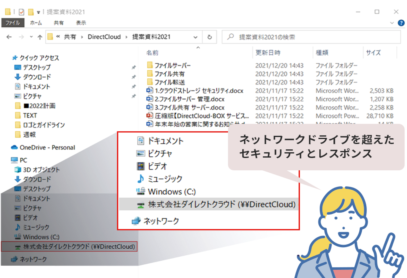The height and width of the screenshot is (278, 407).
Task: Select 2.ファイルサーバー 管理.docx Word icon
Action: point(150,99)
